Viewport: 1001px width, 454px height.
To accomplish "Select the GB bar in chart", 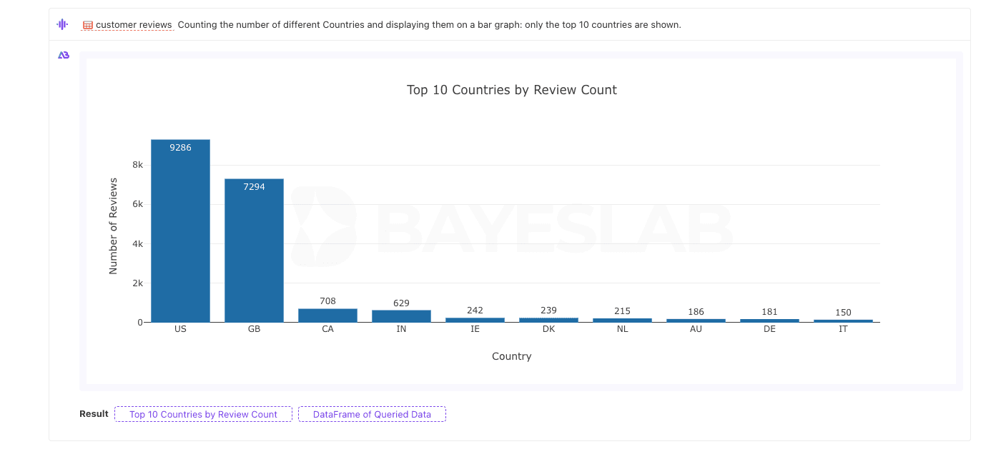I will click(x=254, y=251).
